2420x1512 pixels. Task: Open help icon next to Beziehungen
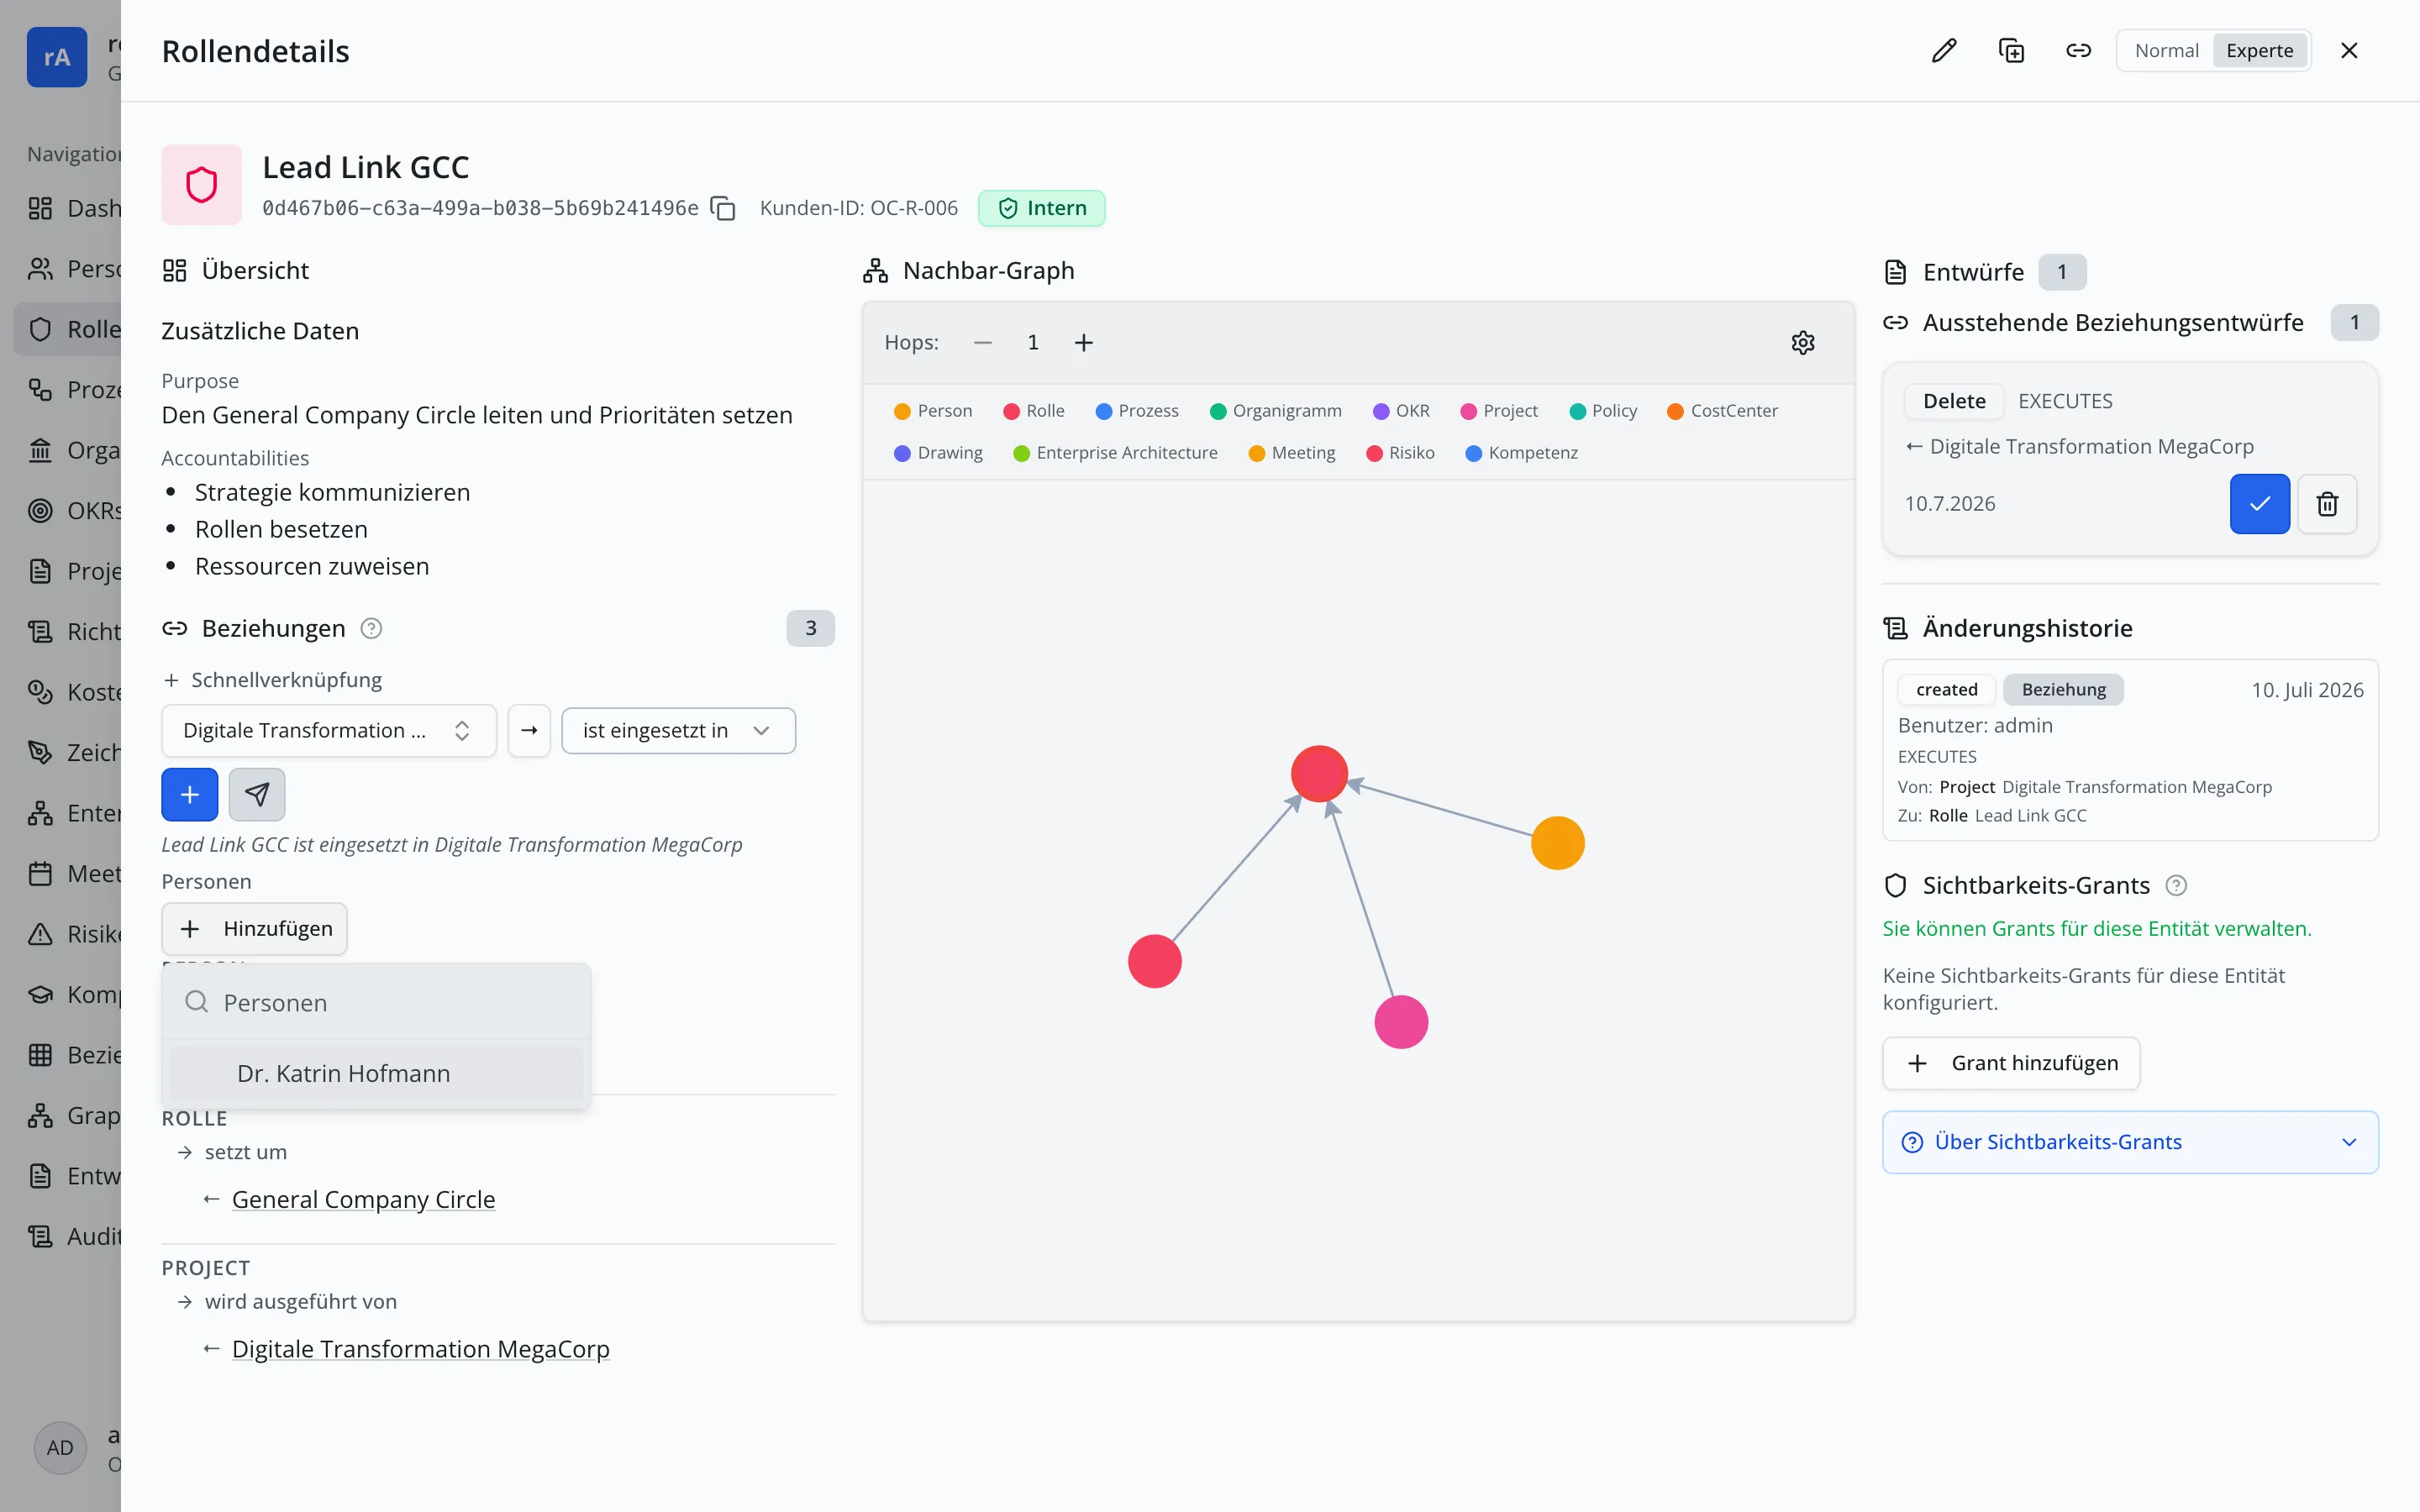(x=371, y=629)
